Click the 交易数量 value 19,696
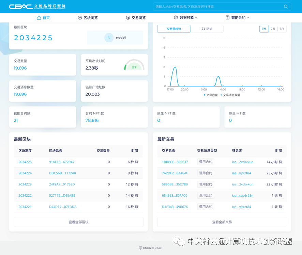 pyautogui.click(x=20, y=68)
